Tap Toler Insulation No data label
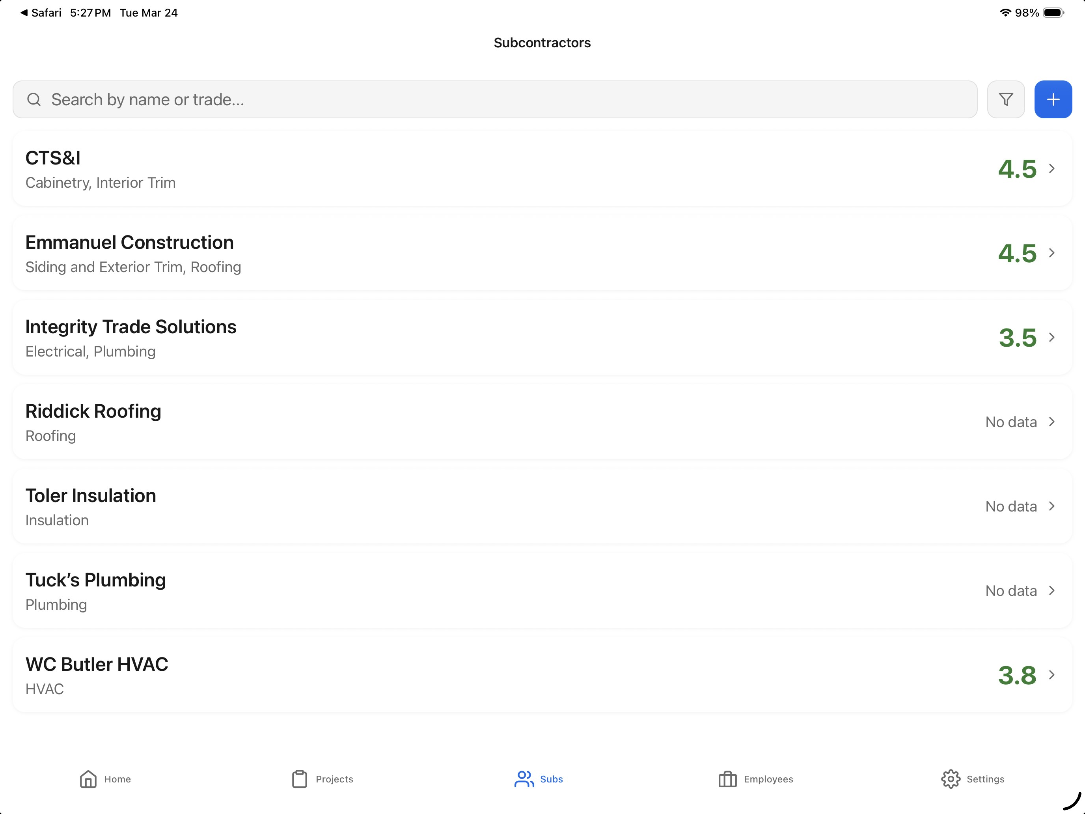 tap(1011, 506)
